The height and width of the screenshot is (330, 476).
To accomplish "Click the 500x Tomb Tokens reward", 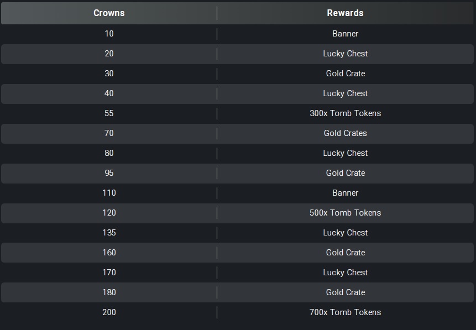I will (345, 213).
